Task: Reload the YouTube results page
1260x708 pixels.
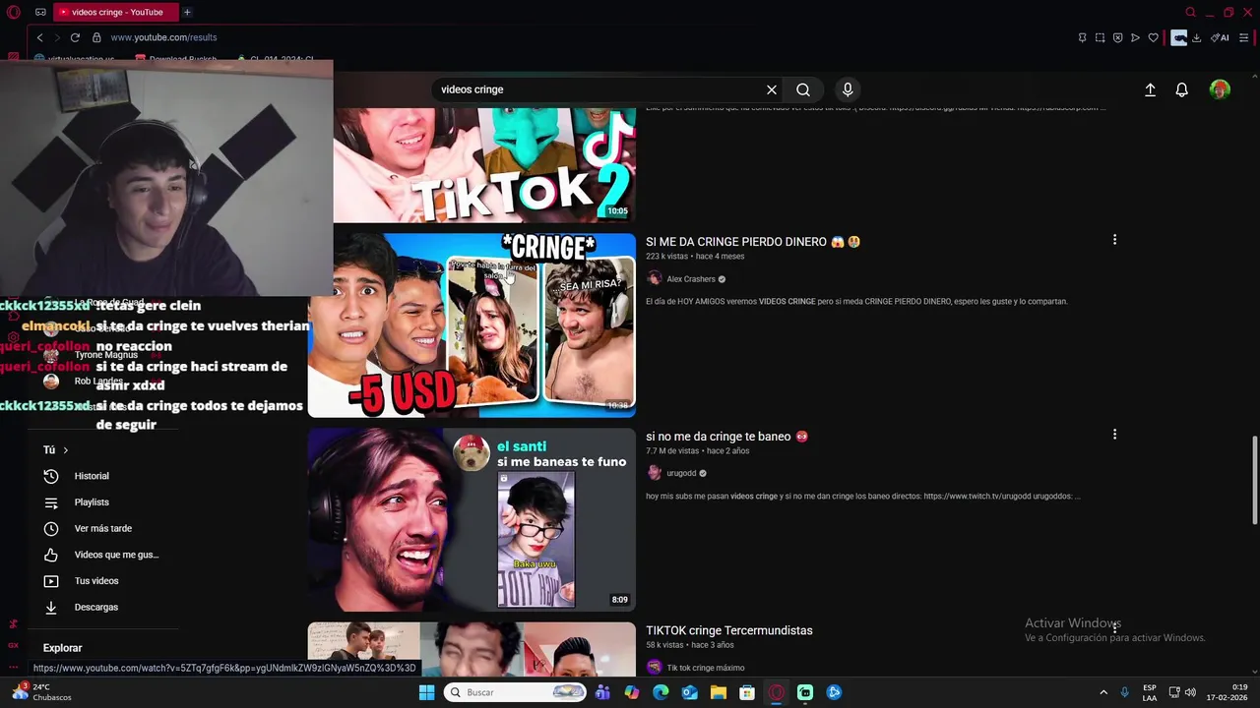Action: [x=75, y=37]
